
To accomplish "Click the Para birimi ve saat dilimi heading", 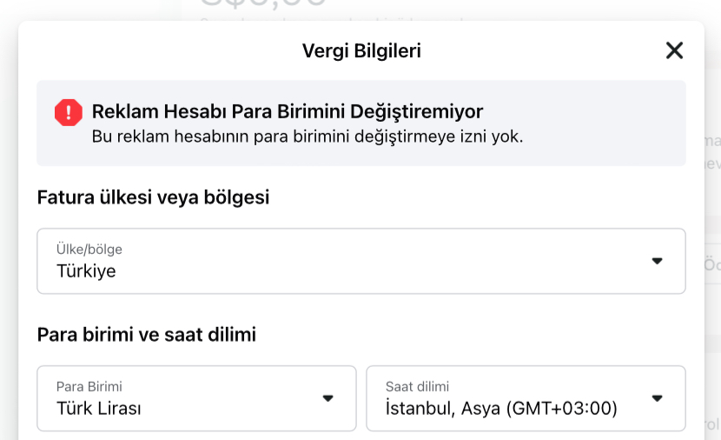I will click(x=146, y=335).
